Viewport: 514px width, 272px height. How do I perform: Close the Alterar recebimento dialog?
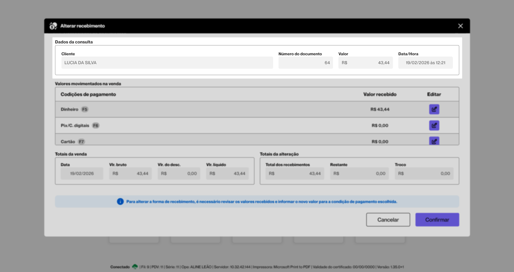(460, 26)
